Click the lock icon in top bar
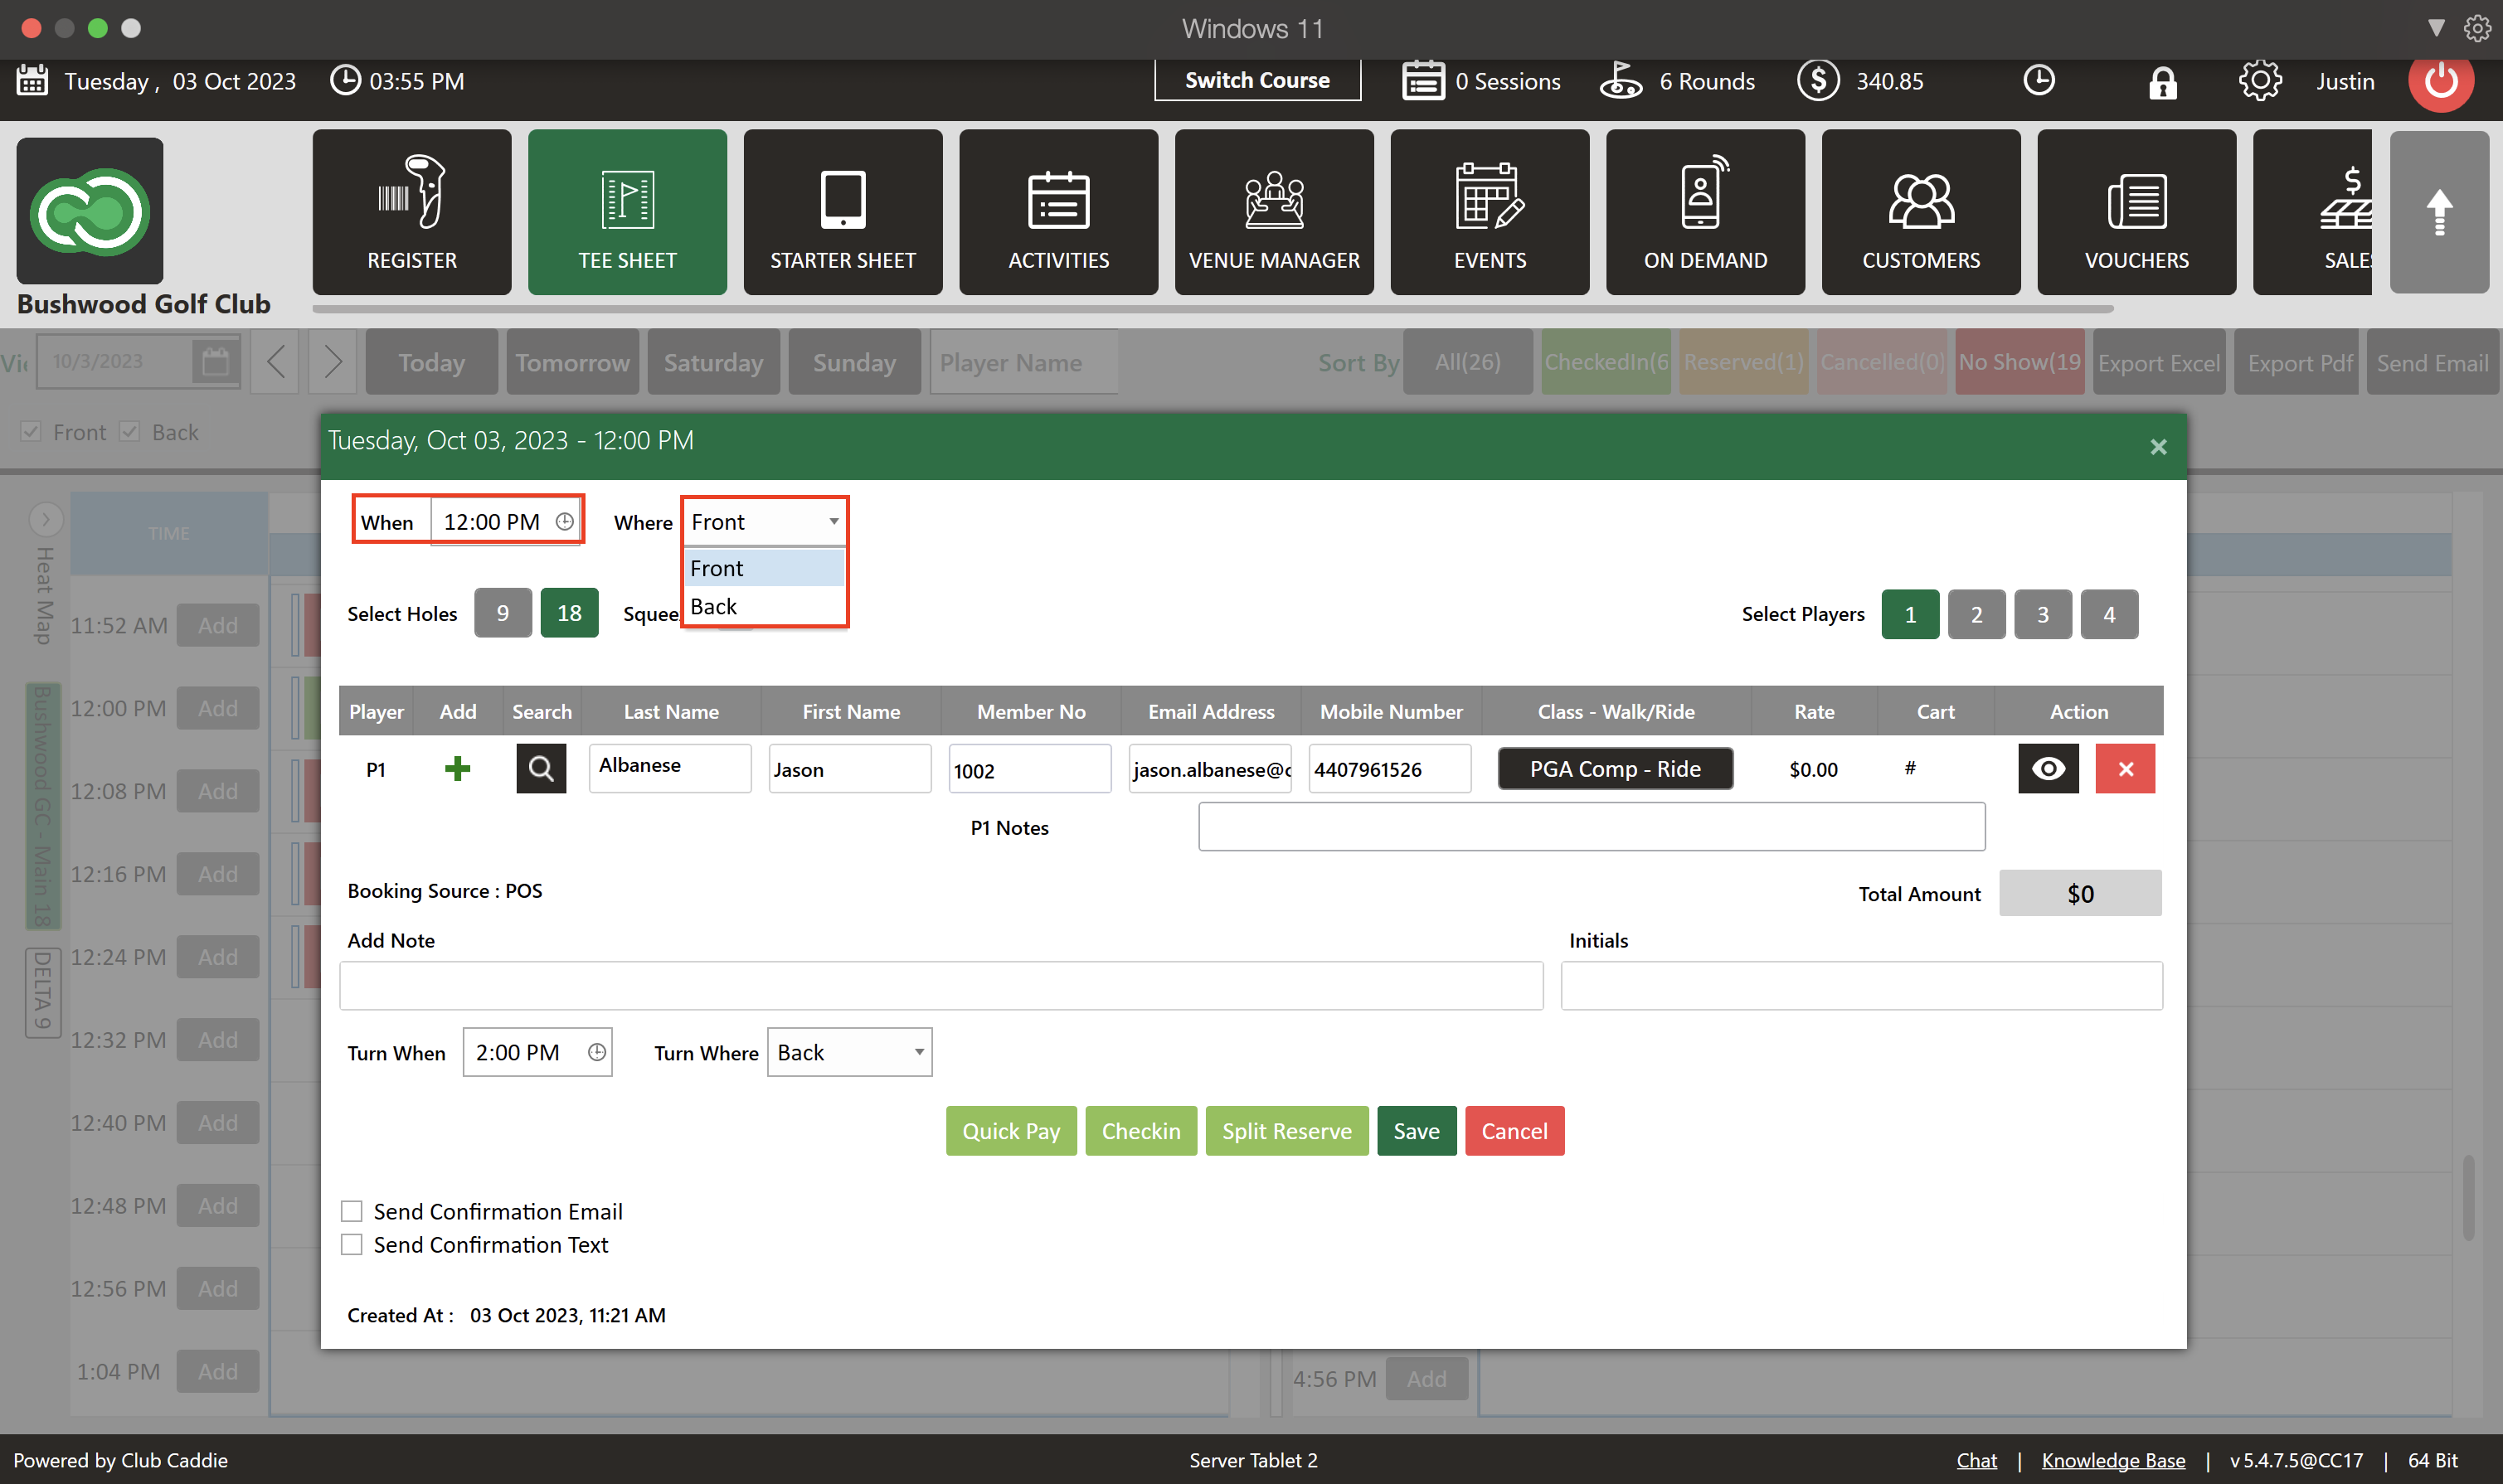Image resolution: width=2503 pixels, height=1484 pixels. [2162, 82]
